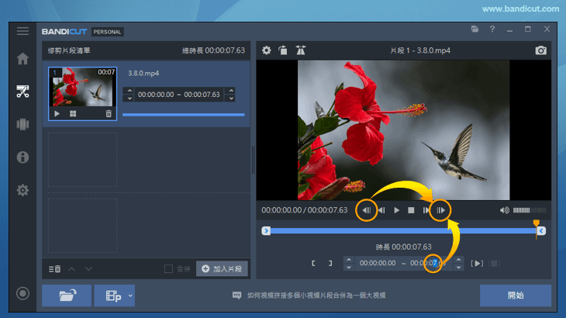Viewport: 566px width, 318px height.
Task: Step forward one frame
Action: [426, 210]
